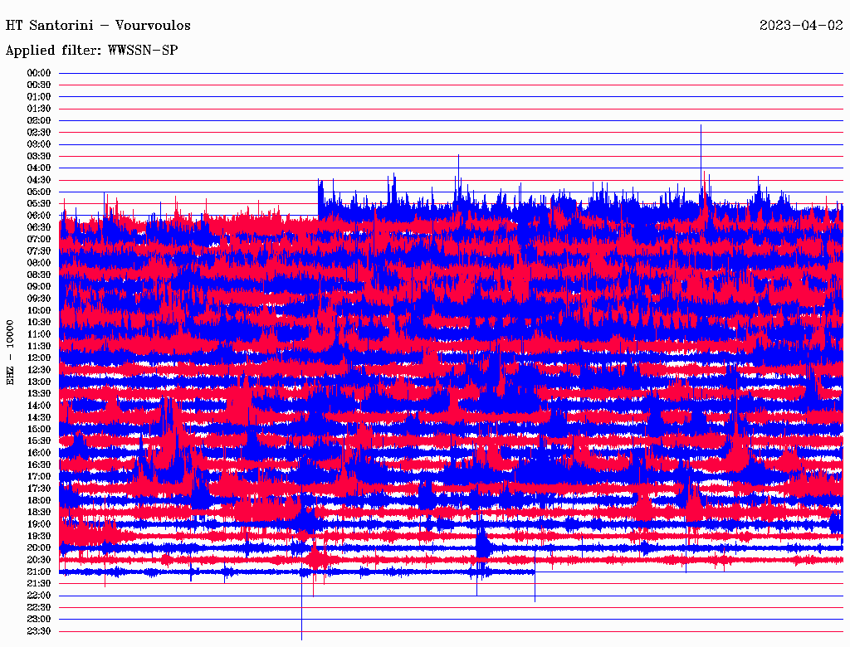
Task: Pick the 08:30 time label
Action: pos(39,275)
